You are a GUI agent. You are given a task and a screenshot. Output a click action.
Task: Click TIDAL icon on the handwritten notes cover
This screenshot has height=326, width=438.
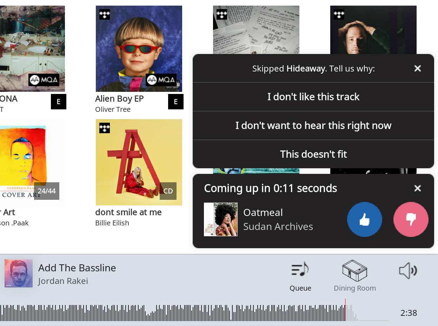(x=222, y=14)
